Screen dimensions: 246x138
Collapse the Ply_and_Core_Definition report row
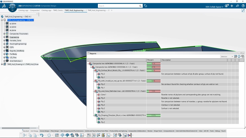[x=94, y=91]
